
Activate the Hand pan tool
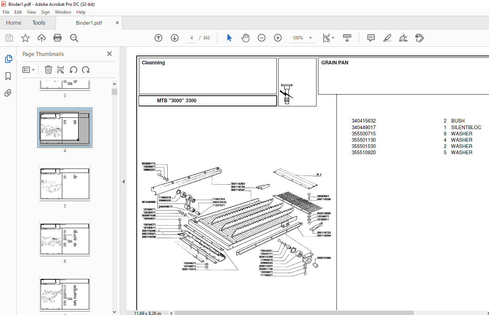tap(245, 38)
